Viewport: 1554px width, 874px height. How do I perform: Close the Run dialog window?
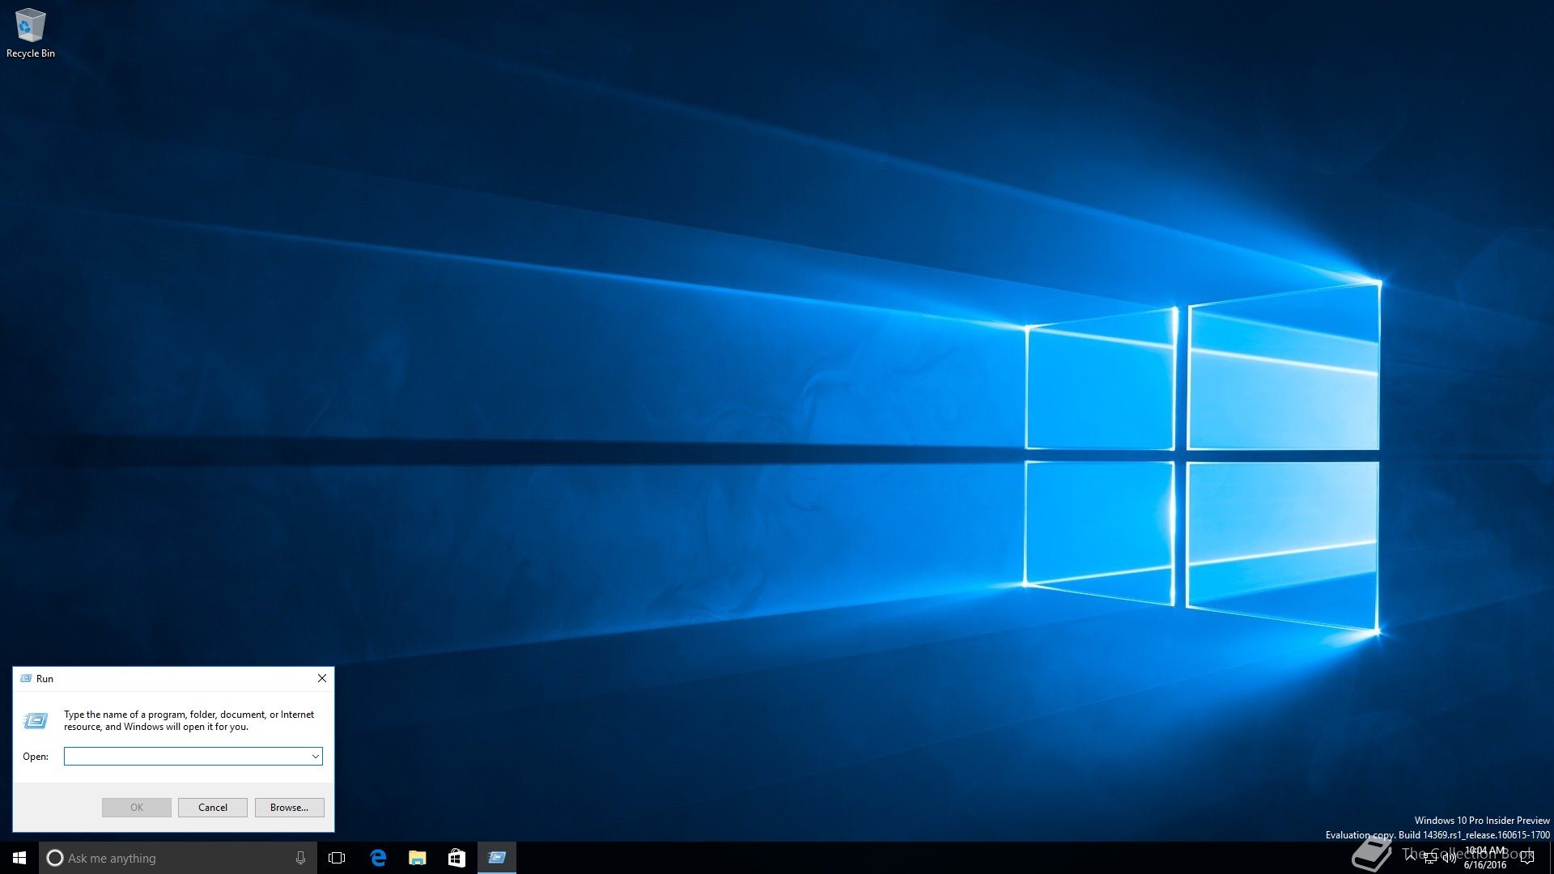322,679
